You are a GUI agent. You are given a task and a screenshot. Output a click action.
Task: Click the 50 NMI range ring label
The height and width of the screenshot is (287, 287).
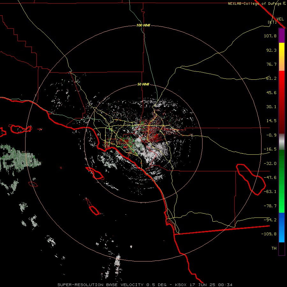pos(143,85)
